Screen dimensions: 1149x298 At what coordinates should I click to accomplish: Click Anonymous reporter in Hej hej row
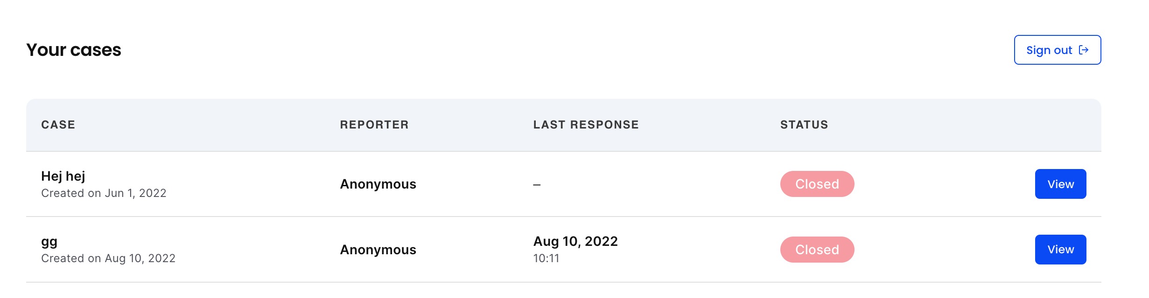(x=378, y=184)
